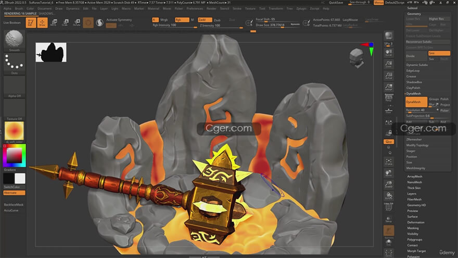This screenshot has width=458, height=258.
Task: Open the Help menu
Action: [326, 8]
